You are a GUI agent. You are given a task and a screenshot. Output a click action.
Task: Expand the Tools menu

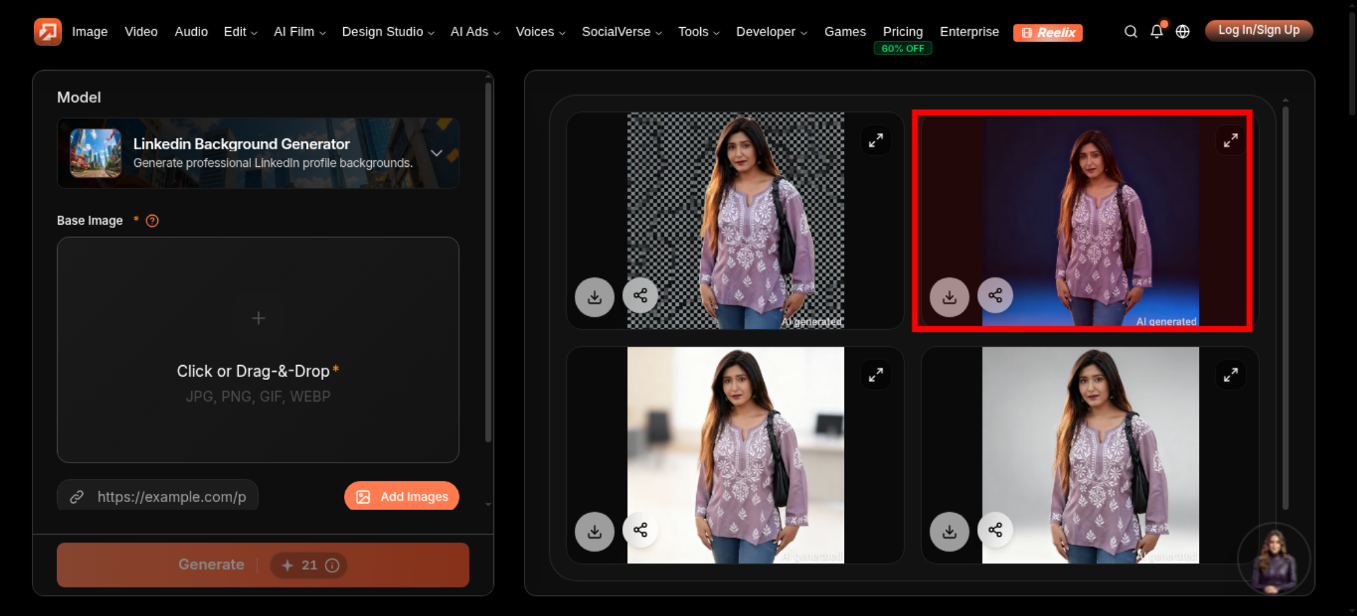pos(699,32)
